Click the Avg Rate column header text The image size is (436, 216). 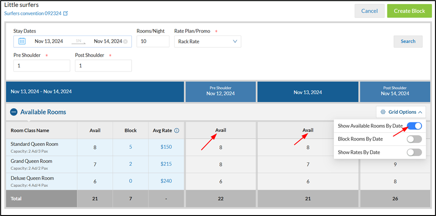coord(163,131)
